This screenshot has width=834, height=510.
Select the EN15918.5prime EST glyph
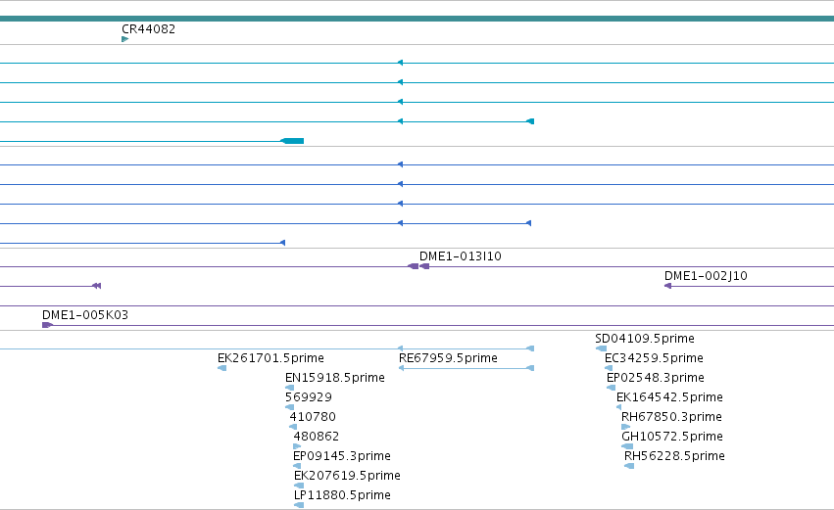(290, 388)
